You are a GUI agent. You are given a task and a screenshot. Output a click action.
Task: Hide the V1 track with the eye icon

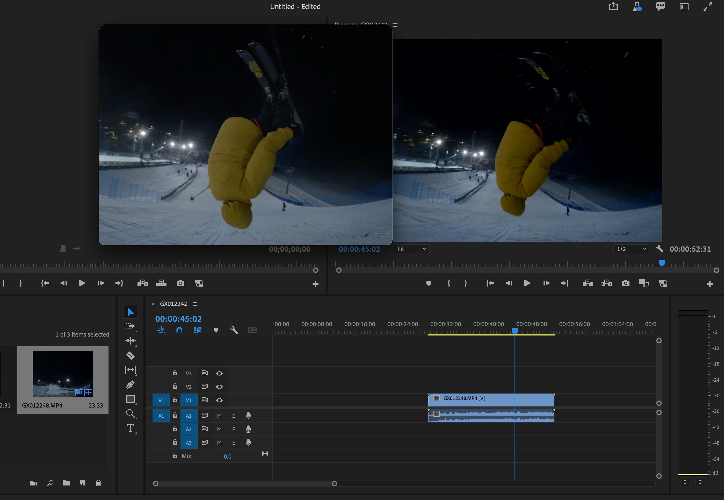[219, 400]
